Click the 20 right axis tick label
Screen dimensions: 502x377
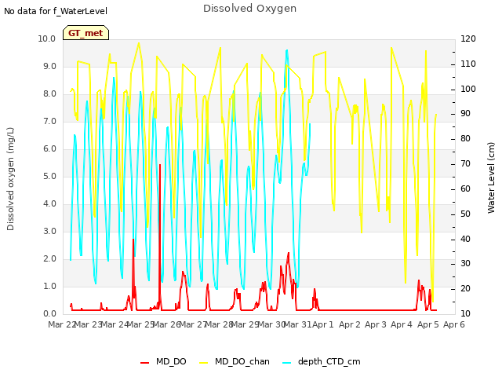tap(465, 288)
